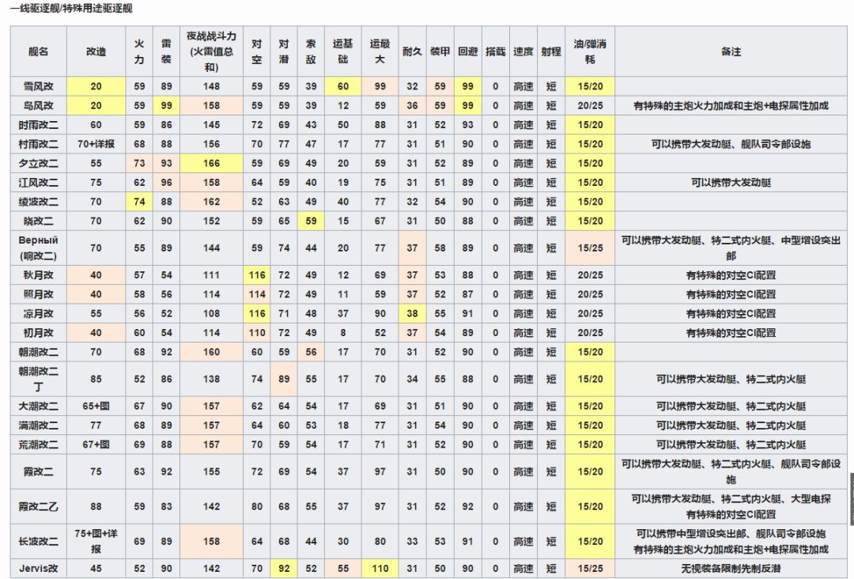This screenshot has height=579, width=854.
Task: Click the Jervis改 remark 无视装备限制先制反潜
Action: point(731,569)
